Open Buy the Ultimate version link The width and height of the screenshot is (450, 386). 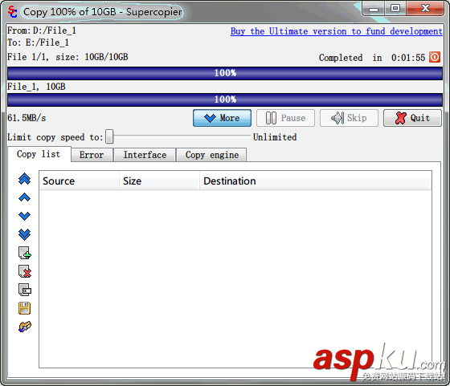pyautogui.click(x=337, y=31)
